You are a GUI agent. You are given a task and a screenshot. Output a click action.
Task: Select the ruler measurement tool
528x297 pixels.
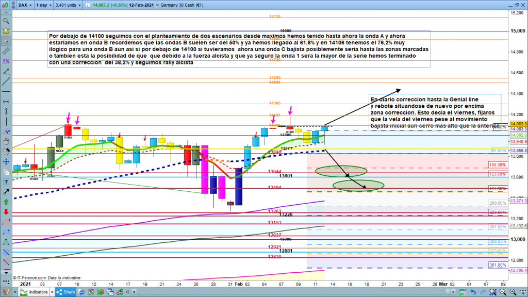point(6,52)
